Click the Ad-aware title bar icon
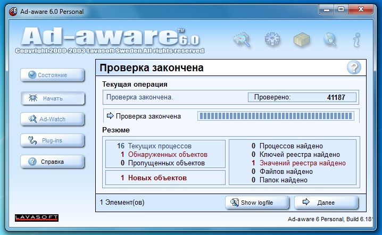 (13, 12)
